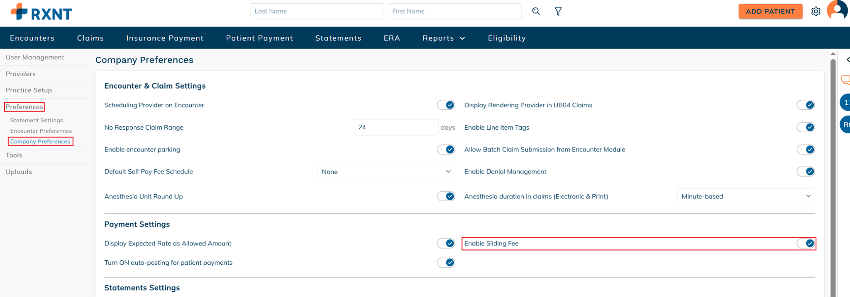Click the Last Name search field
This screenshot has height=297, width=850.
coord(317,11)
